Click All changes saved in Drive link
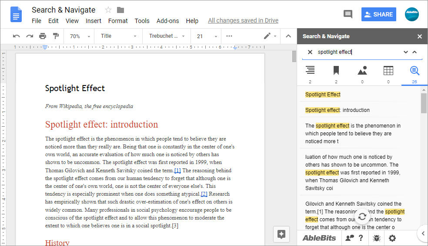Image resolution: width=428 pixels, height=246 pixels. click(243, 21)
